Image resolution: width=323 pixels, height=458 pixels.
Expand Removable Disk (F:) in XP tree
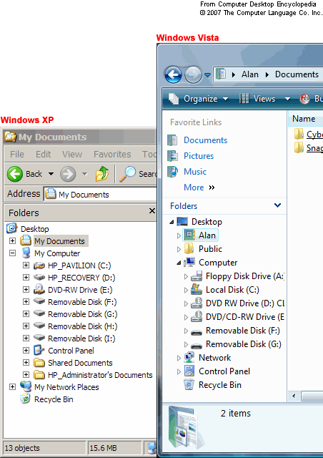pyautogui.click(x=26, y=302)
